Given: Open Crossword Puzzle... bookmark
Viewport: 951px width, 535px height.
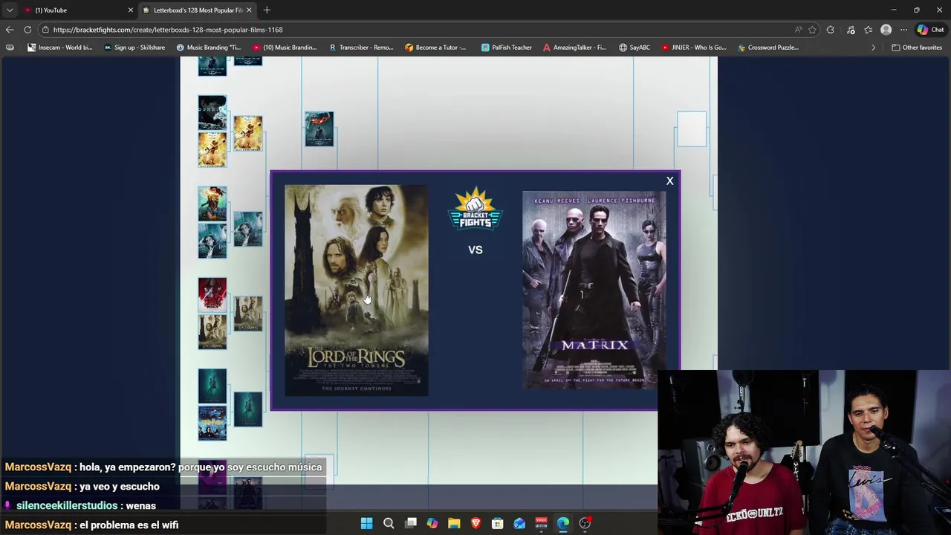Looking at the screenshot, I should tap(768, 48).
